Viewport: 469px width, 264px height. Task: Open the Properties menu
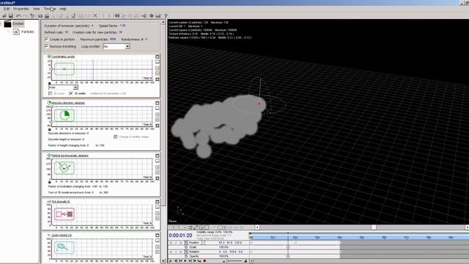[21, 9]
